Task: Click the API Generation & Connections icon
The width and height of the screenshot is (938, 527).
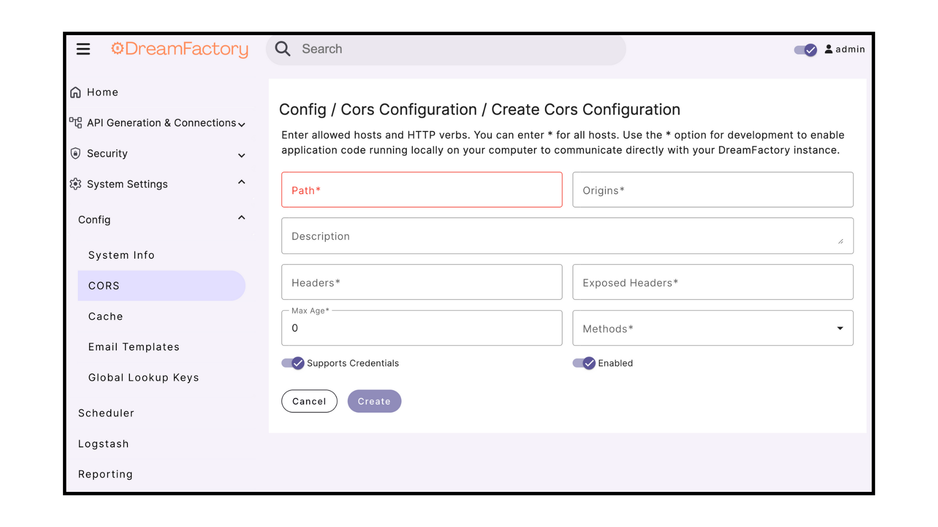Action: pos(75,122)
